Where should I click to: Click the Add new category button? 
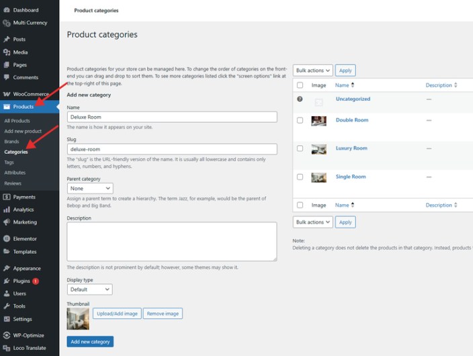pos(90,342)
